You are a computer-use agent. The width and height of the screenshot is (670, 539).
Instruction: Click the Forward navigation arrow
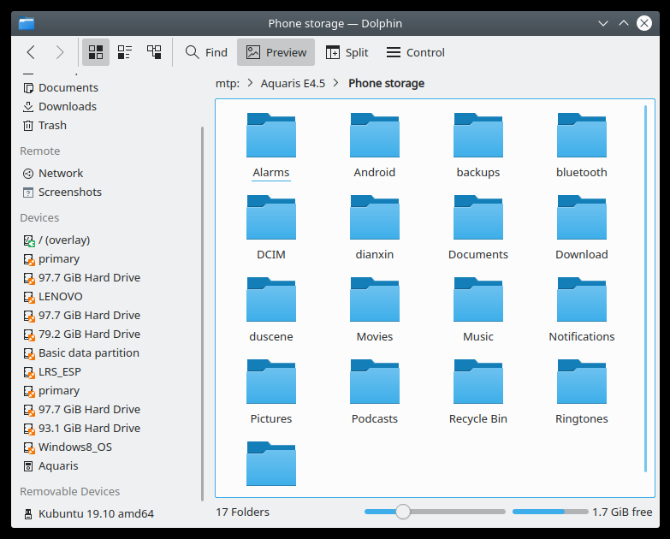[x=60, y=52]
